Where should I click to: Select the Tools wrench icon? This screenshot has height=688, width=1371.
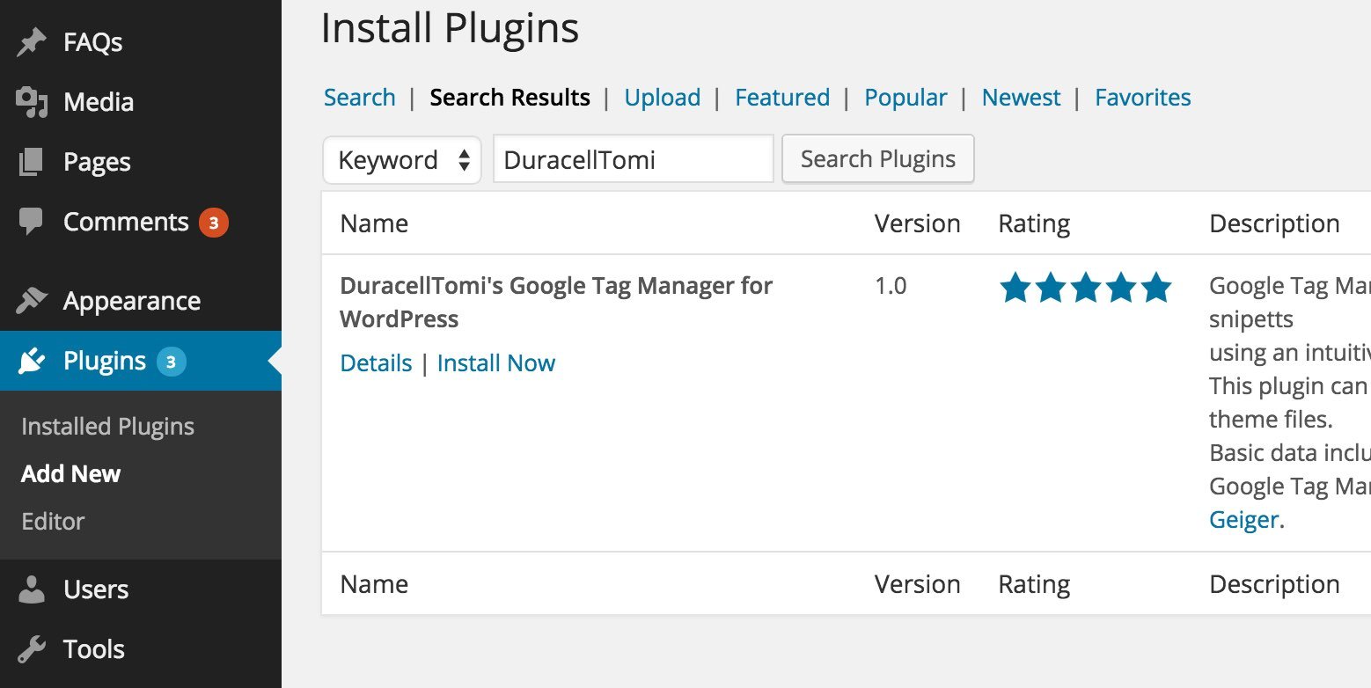(32, 648)
